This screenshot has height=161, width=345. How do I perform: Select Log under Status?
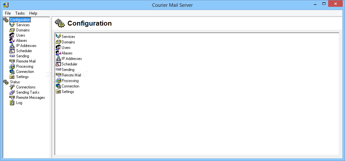19,103
